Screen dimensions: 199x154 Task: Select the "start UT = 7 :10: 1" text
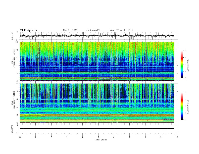point(121,30)
